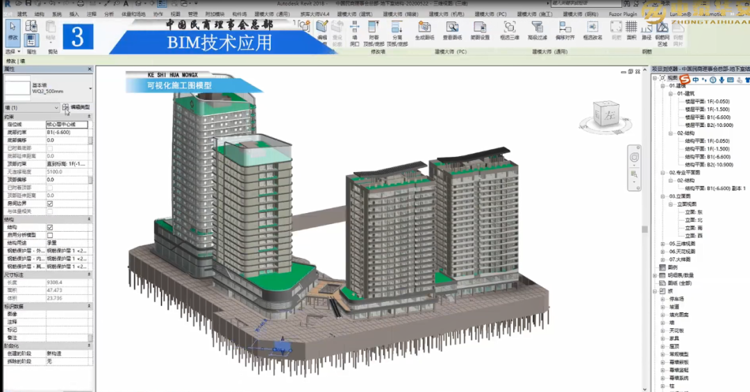Enable the 启用分析模型 checkbox
Image resolution: width=750 pixels, height=392 pixels.
pyautogui.click(x=49, y=235)
